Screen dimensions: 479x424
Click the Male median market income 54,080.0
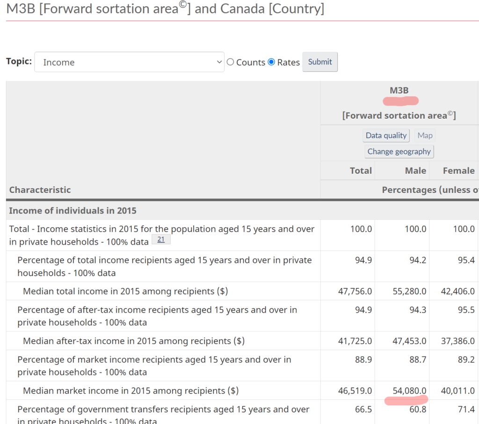(409, 391)
